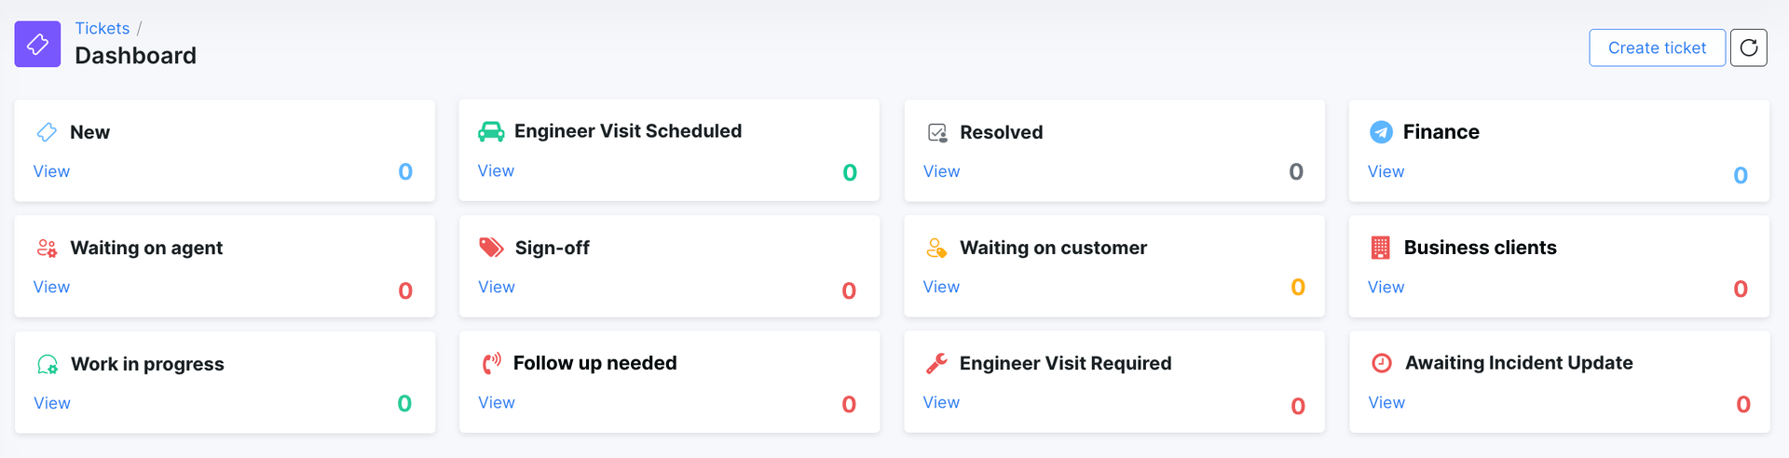Click the clock icon for Awaiting Incident Update
Viewport: 1789px width, 458px height.
click(1382, 363)
